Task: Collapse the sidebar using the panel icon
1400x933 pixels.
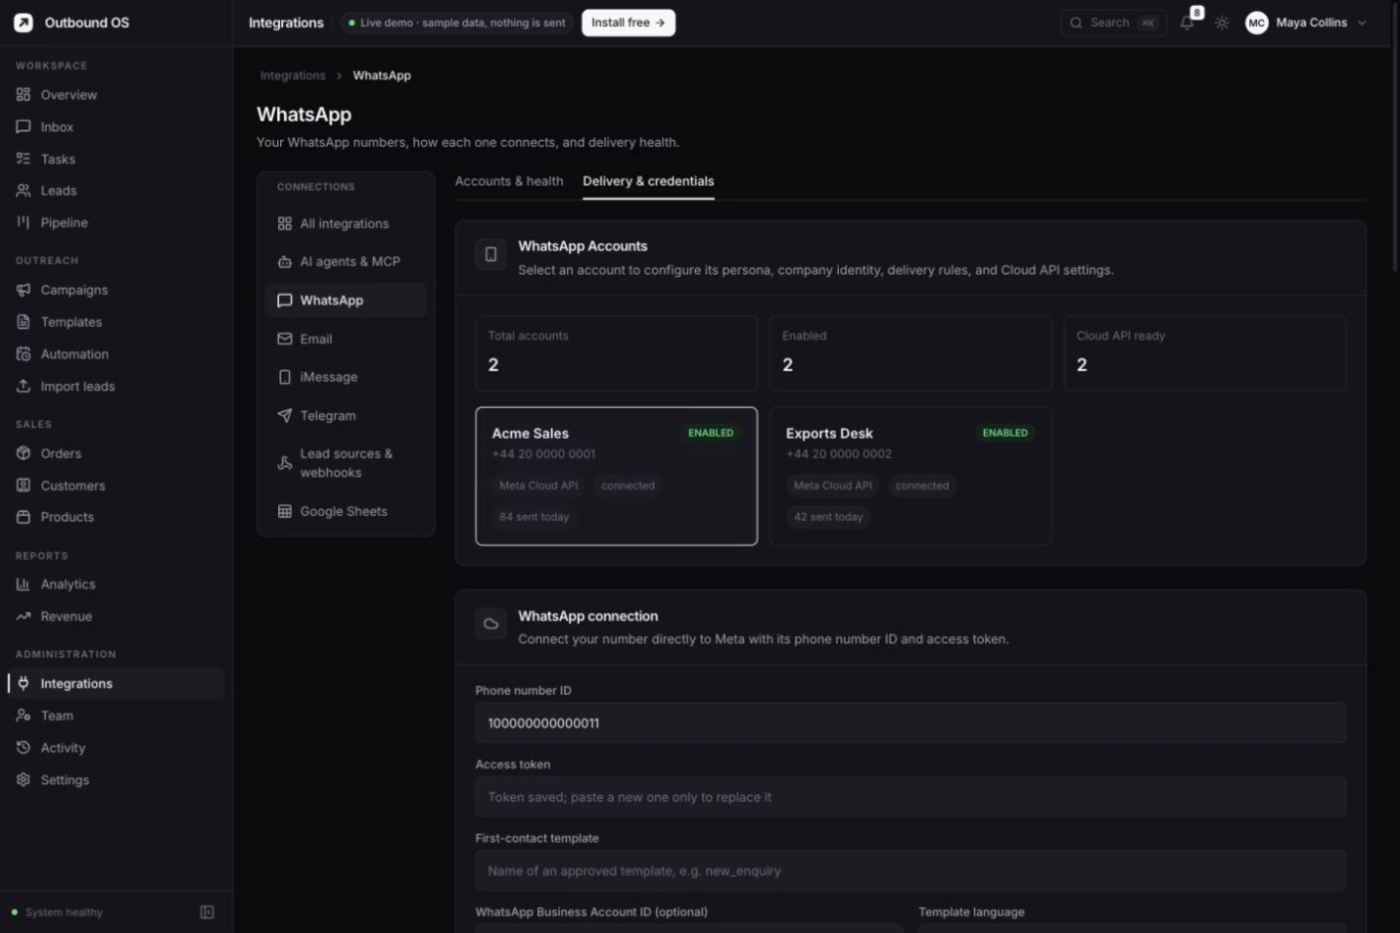Action: [x=208, y=912]
